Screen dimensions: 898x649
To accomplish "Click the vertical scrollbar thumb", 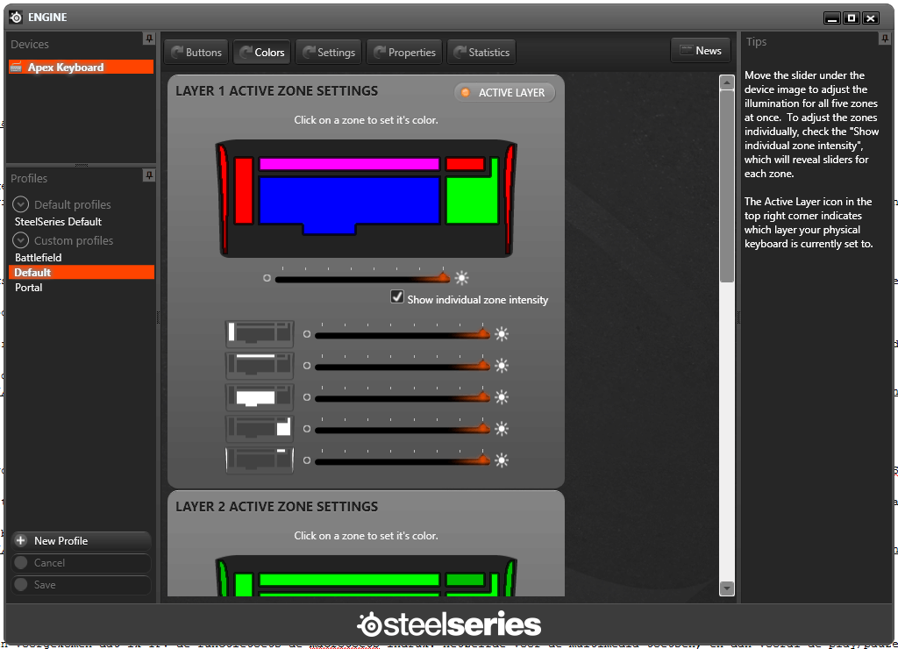I will pos(727,186).
